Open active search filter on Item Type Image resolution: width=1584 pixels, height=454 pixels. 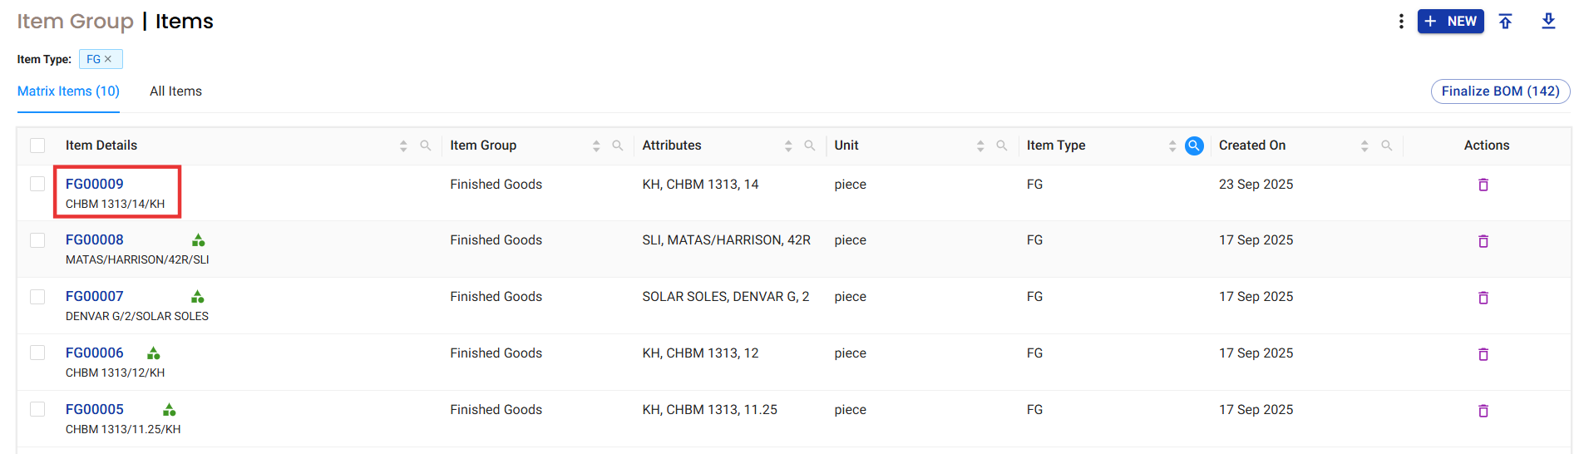[1194, 146]
